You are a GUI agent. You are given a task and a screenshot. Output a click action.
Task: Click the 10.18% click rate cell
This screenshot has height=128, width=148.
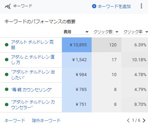135,60
